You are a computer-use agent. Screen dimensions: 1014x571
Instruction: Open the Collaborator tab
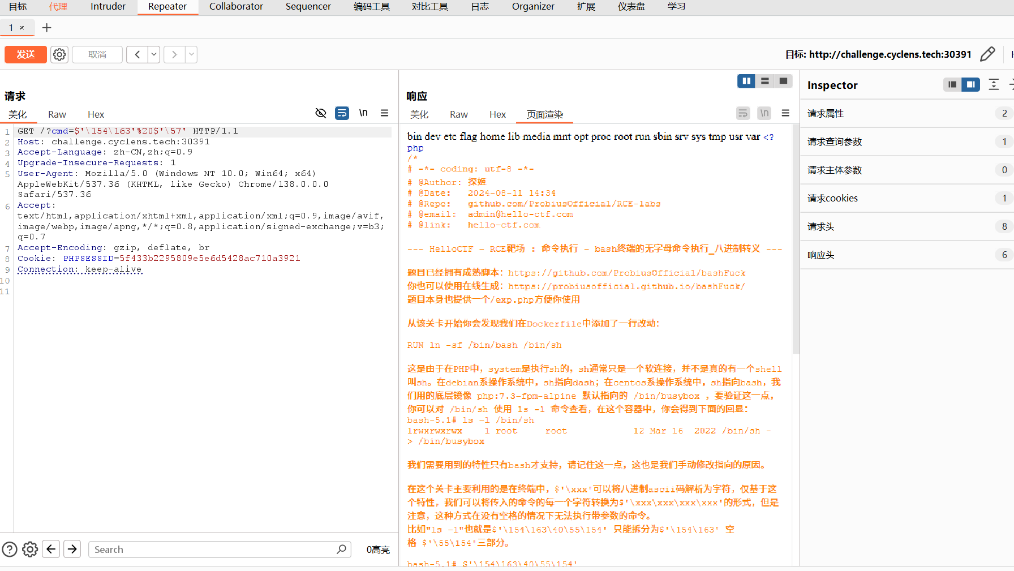[x=236, y=7]
